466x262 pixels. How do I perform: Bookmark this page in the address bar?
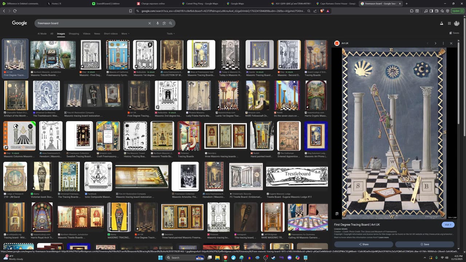(x=130, y=11)
